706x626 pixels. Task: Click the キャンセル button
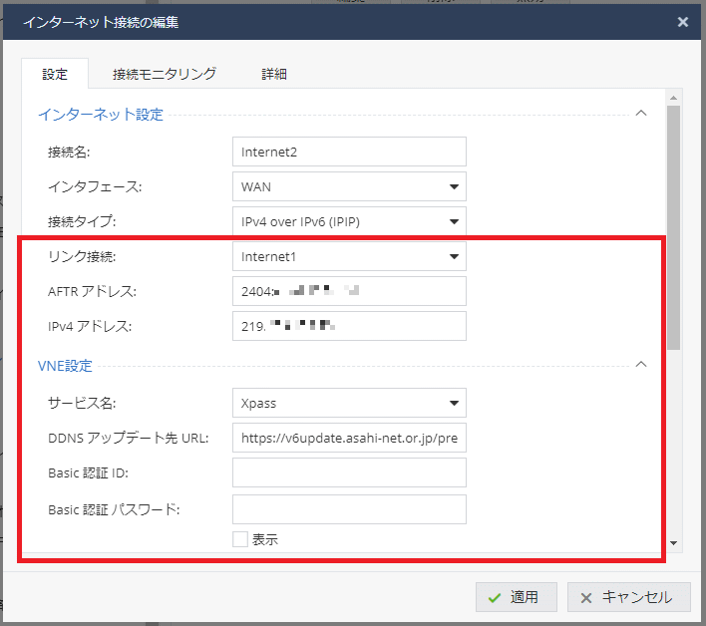tap(628, 597)
